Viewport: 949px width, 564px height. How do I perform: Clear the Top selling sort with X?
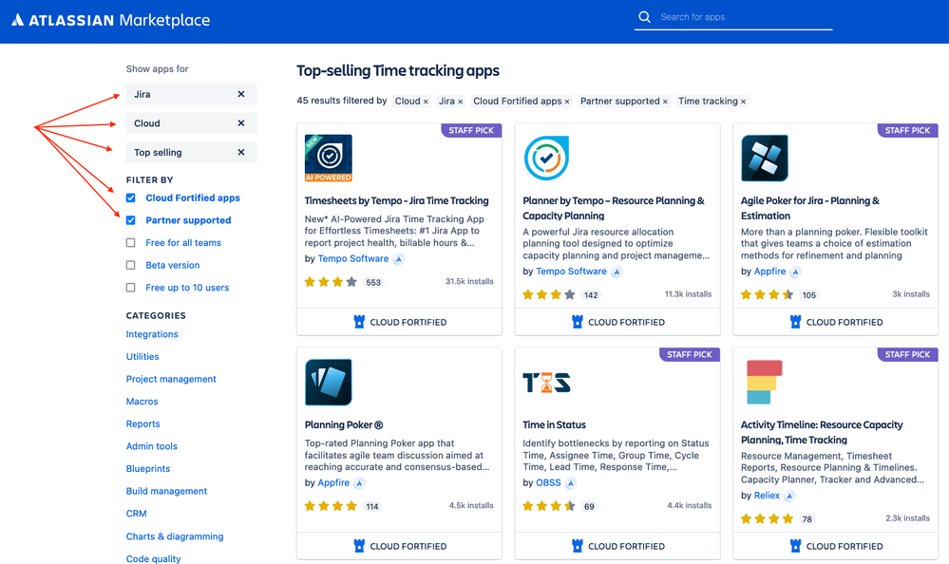241,153
